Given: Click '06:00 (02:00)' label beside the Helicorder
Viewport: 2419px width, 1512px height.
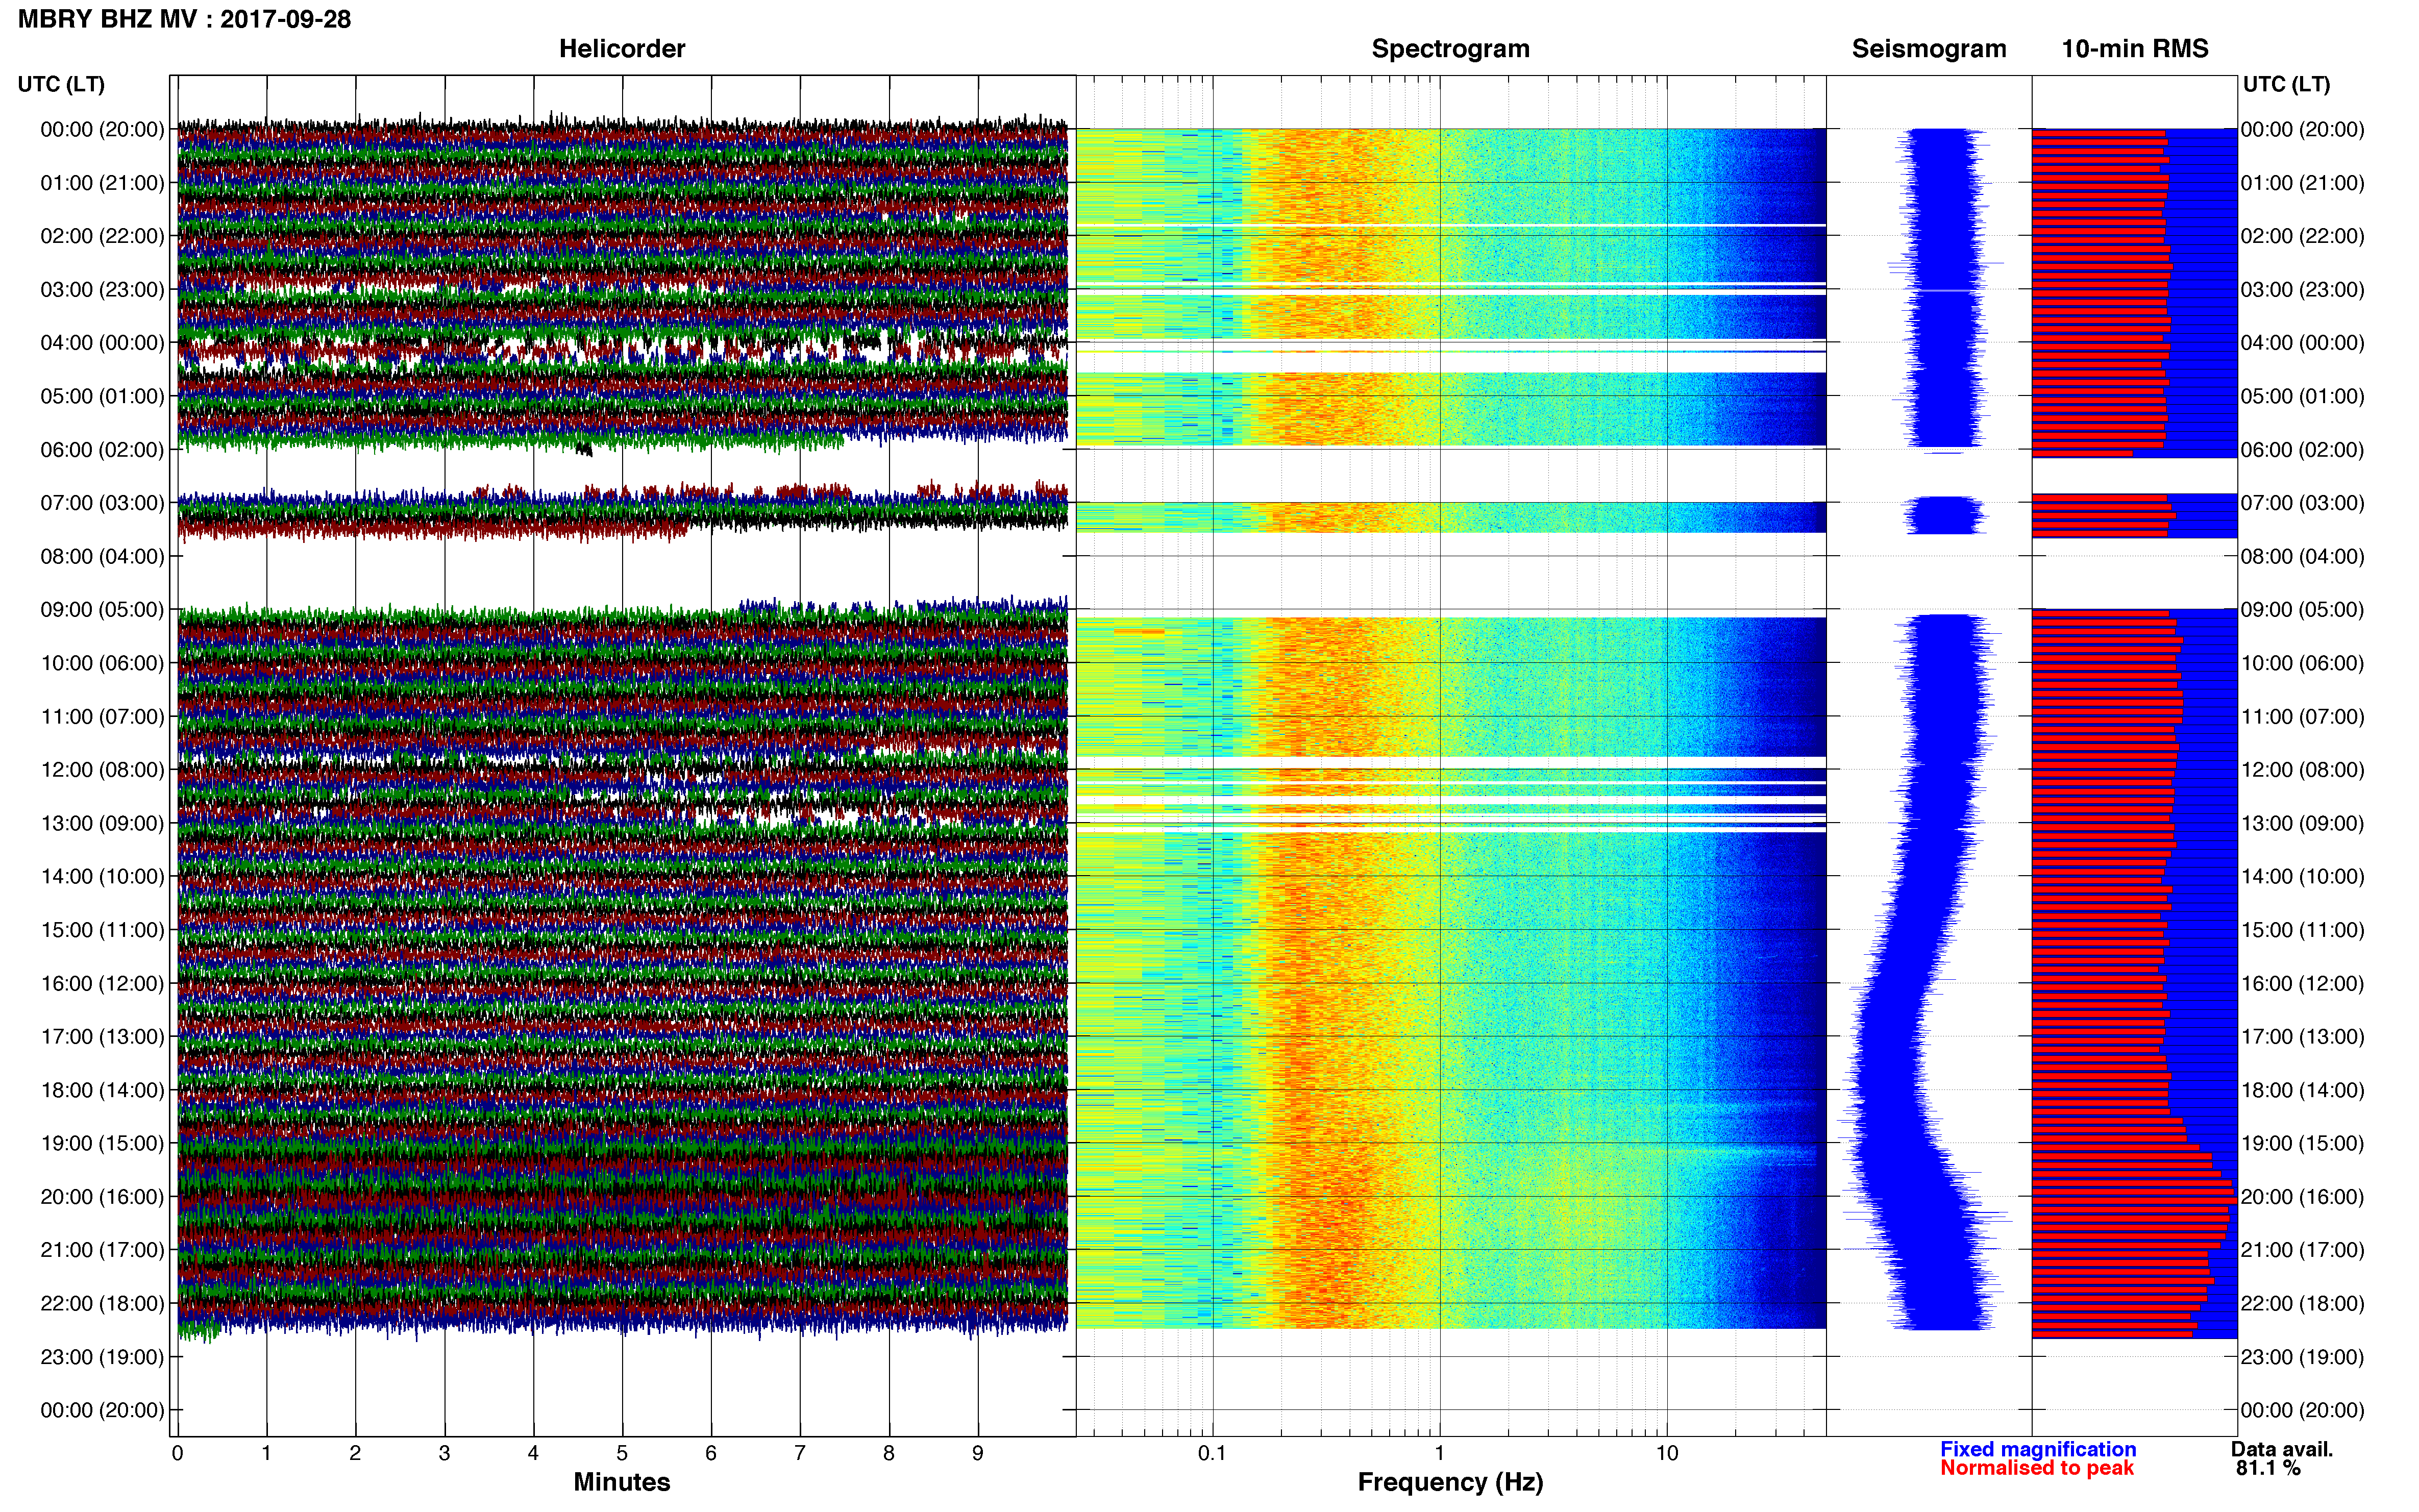Looking at the screenshot, I should (x=102, y=450).
